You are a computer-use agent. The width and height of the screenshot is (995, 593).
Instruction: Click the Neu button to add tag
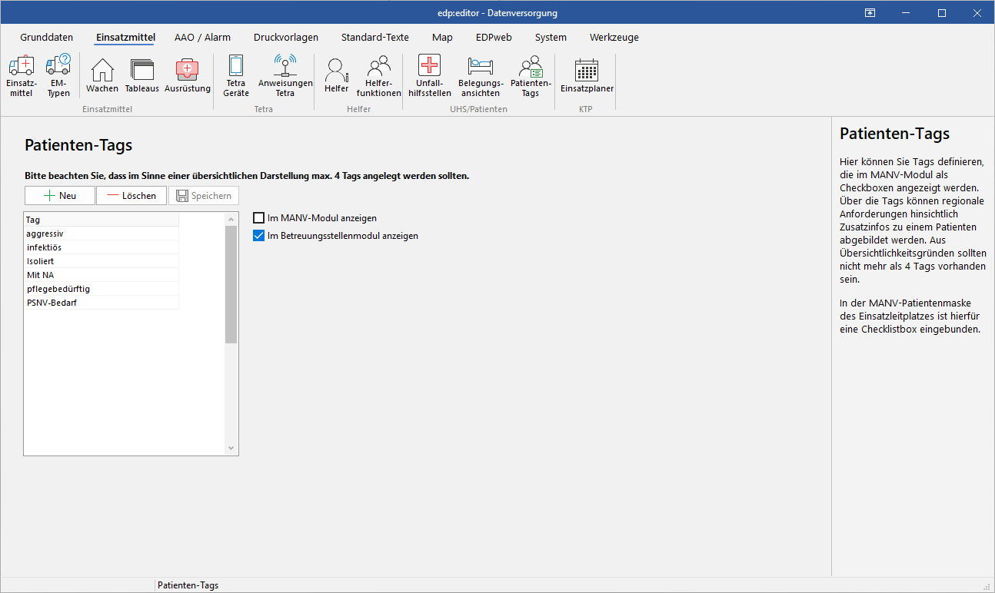[x=60, y=196]
